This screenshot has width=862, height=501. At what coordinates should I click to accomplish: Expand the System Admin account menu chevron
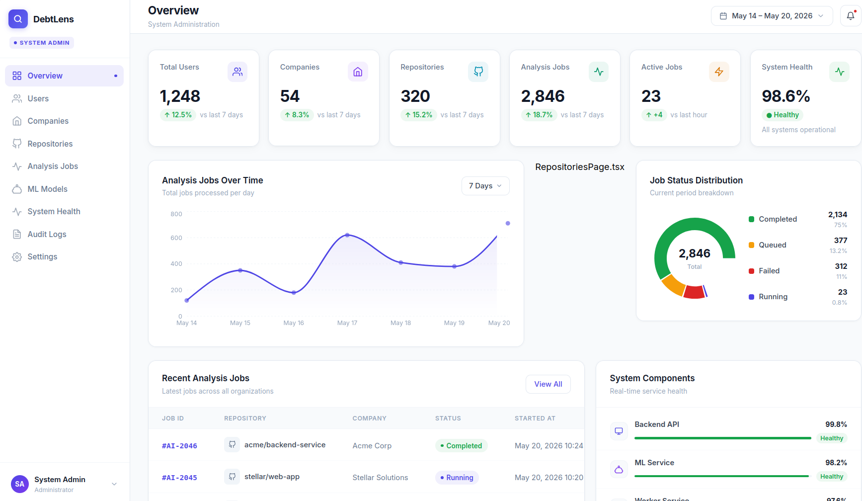114,484
